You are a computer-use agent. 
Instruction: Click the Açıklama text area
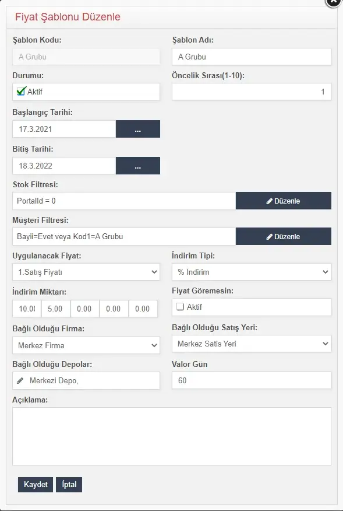[172, 436]
